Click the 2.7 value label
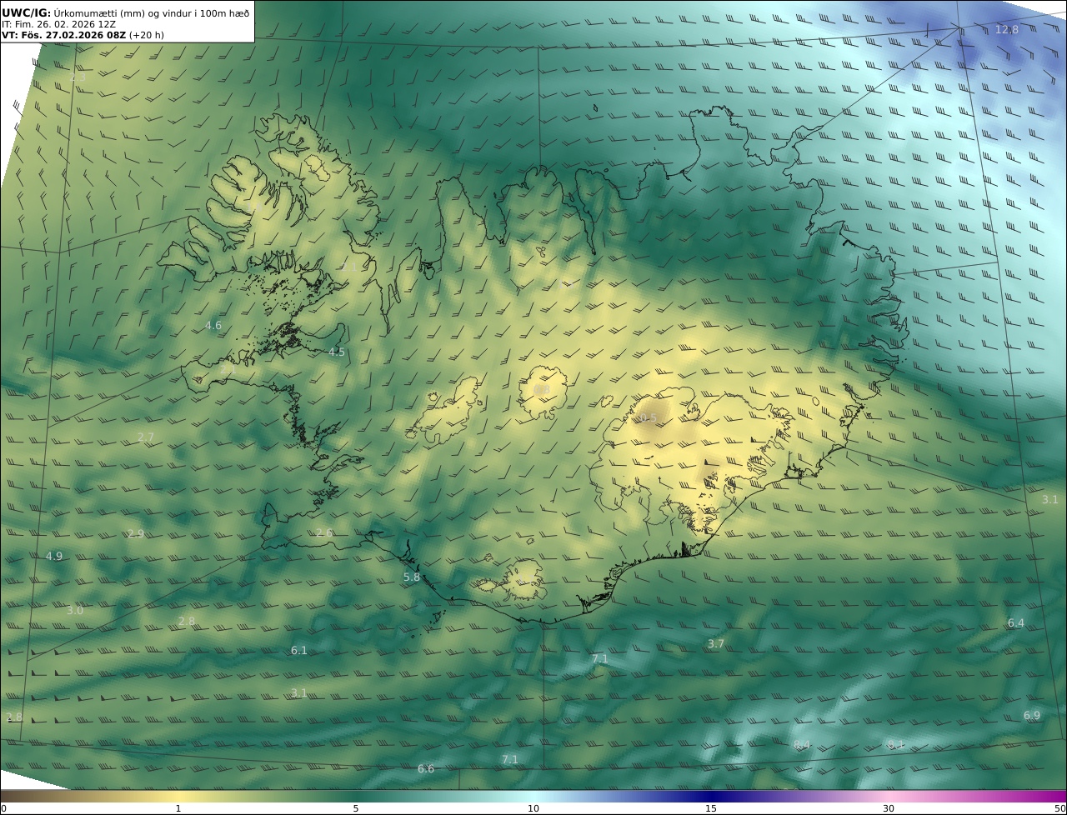Image resolution: width=1067 pixels, height=815 pixels. (x=146, y=437)
